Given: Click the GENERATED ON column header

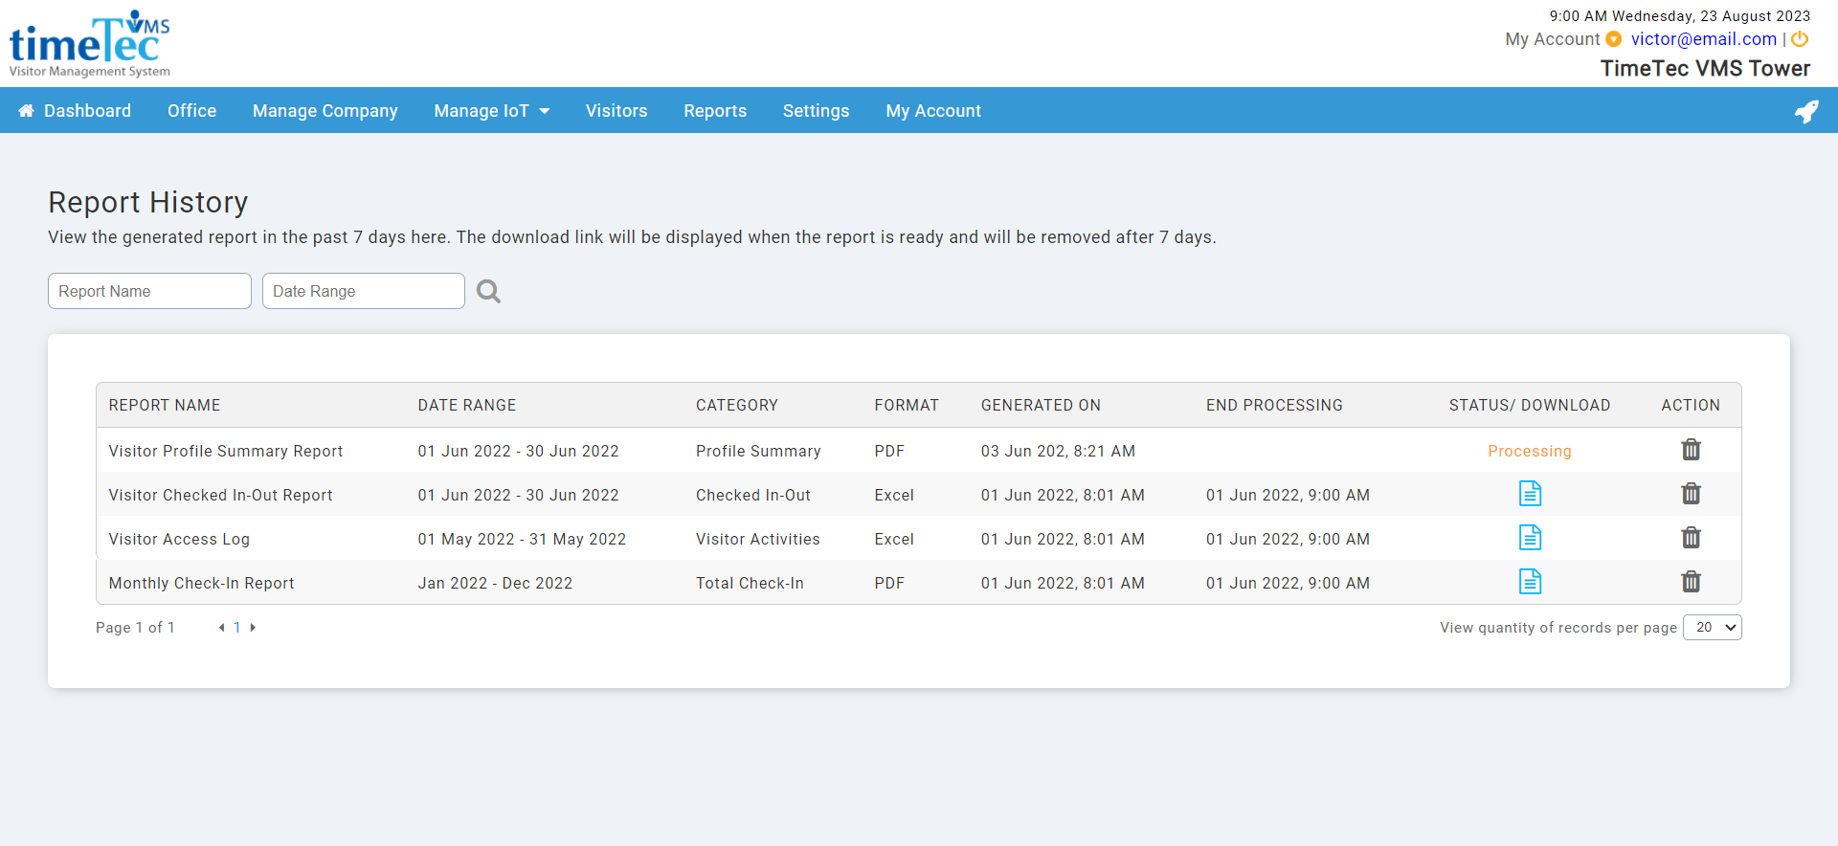Looking at the screenshot, I should click(x=1041, y=406).
